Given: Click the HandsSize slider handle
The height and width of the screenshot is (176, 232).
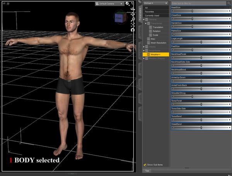Looking at the screenshot, I should pos(192,27).
